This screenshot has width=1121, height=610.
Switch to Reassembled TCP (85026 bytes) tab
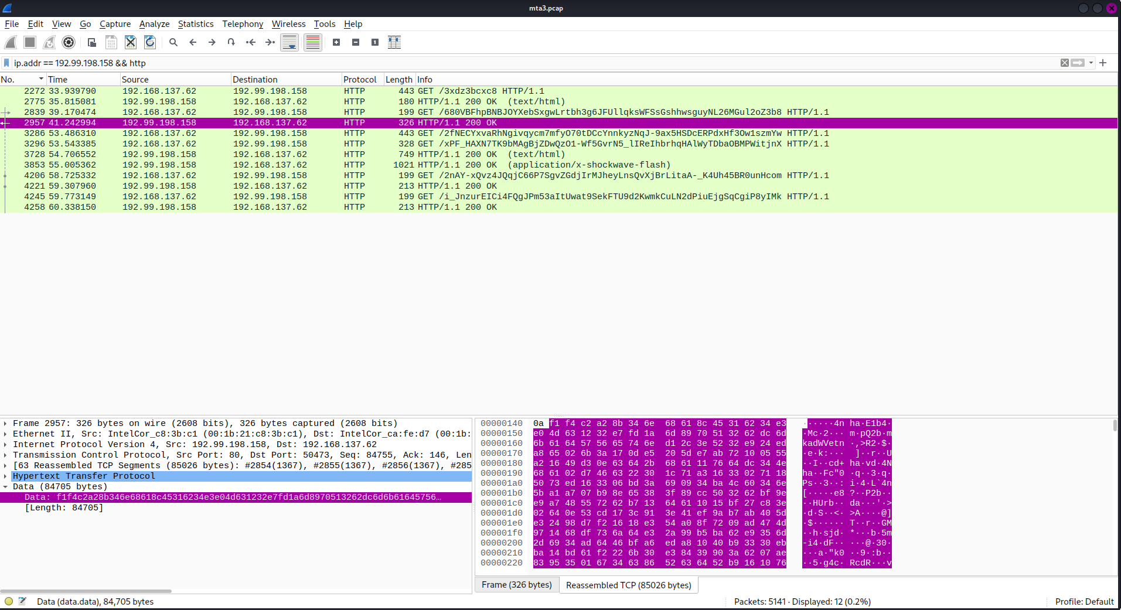629,585
